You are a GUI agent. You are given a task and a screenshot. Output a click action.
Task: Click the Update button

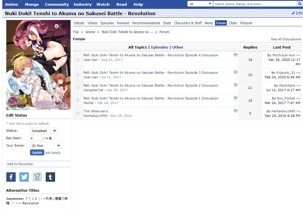click(x=37, y=153)
